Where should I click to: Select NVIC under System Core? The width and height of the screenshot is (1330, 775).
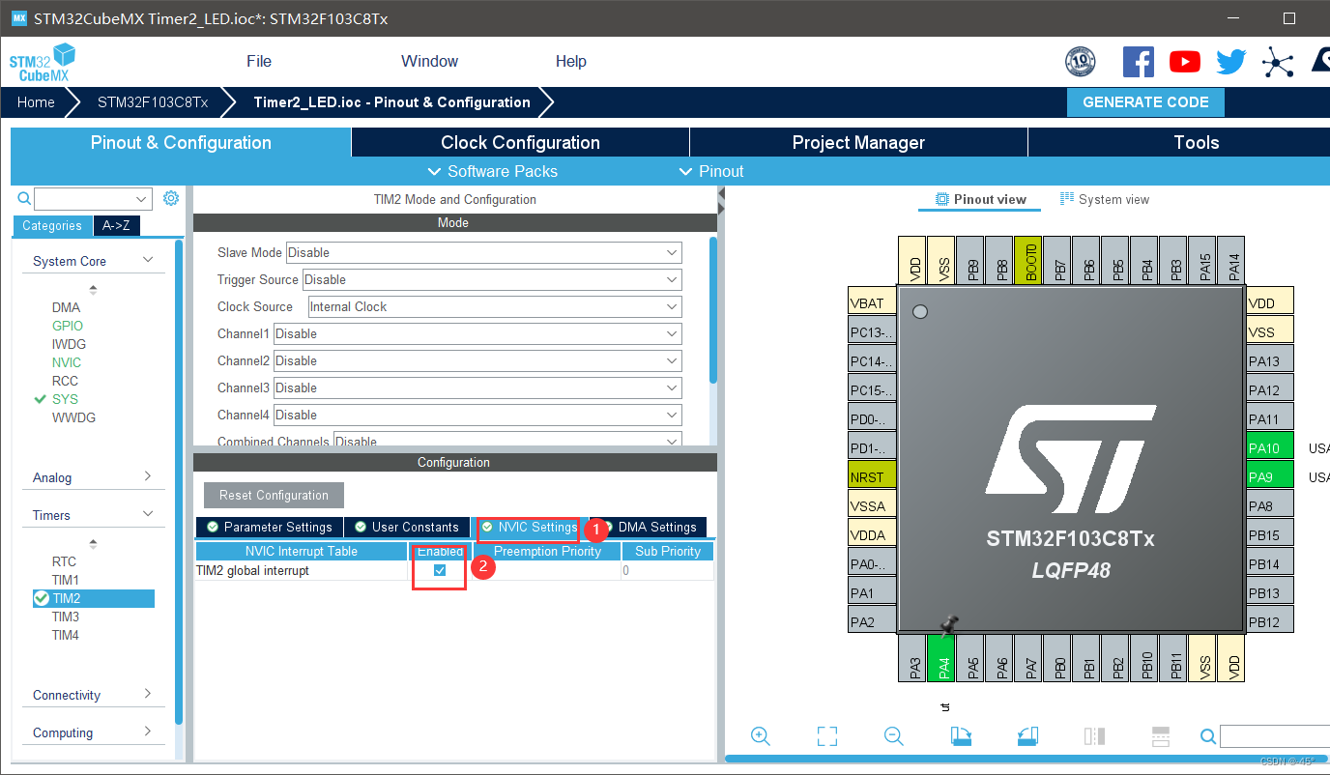67,362
